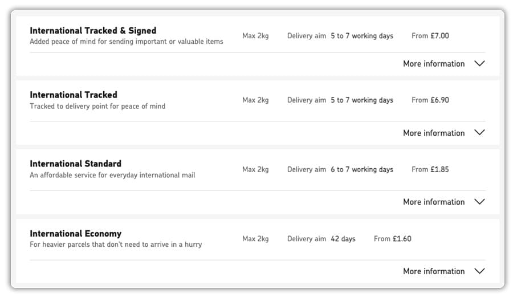
Task: Expand More information text for International Economy
Action: (434, 271)
